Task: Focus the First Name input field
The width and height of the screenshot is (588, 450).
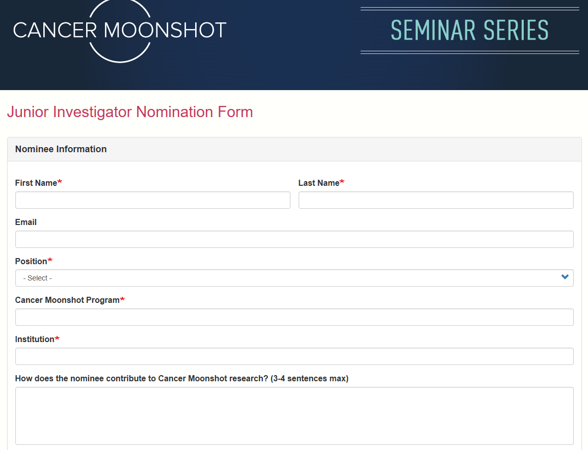Action: 152,200
